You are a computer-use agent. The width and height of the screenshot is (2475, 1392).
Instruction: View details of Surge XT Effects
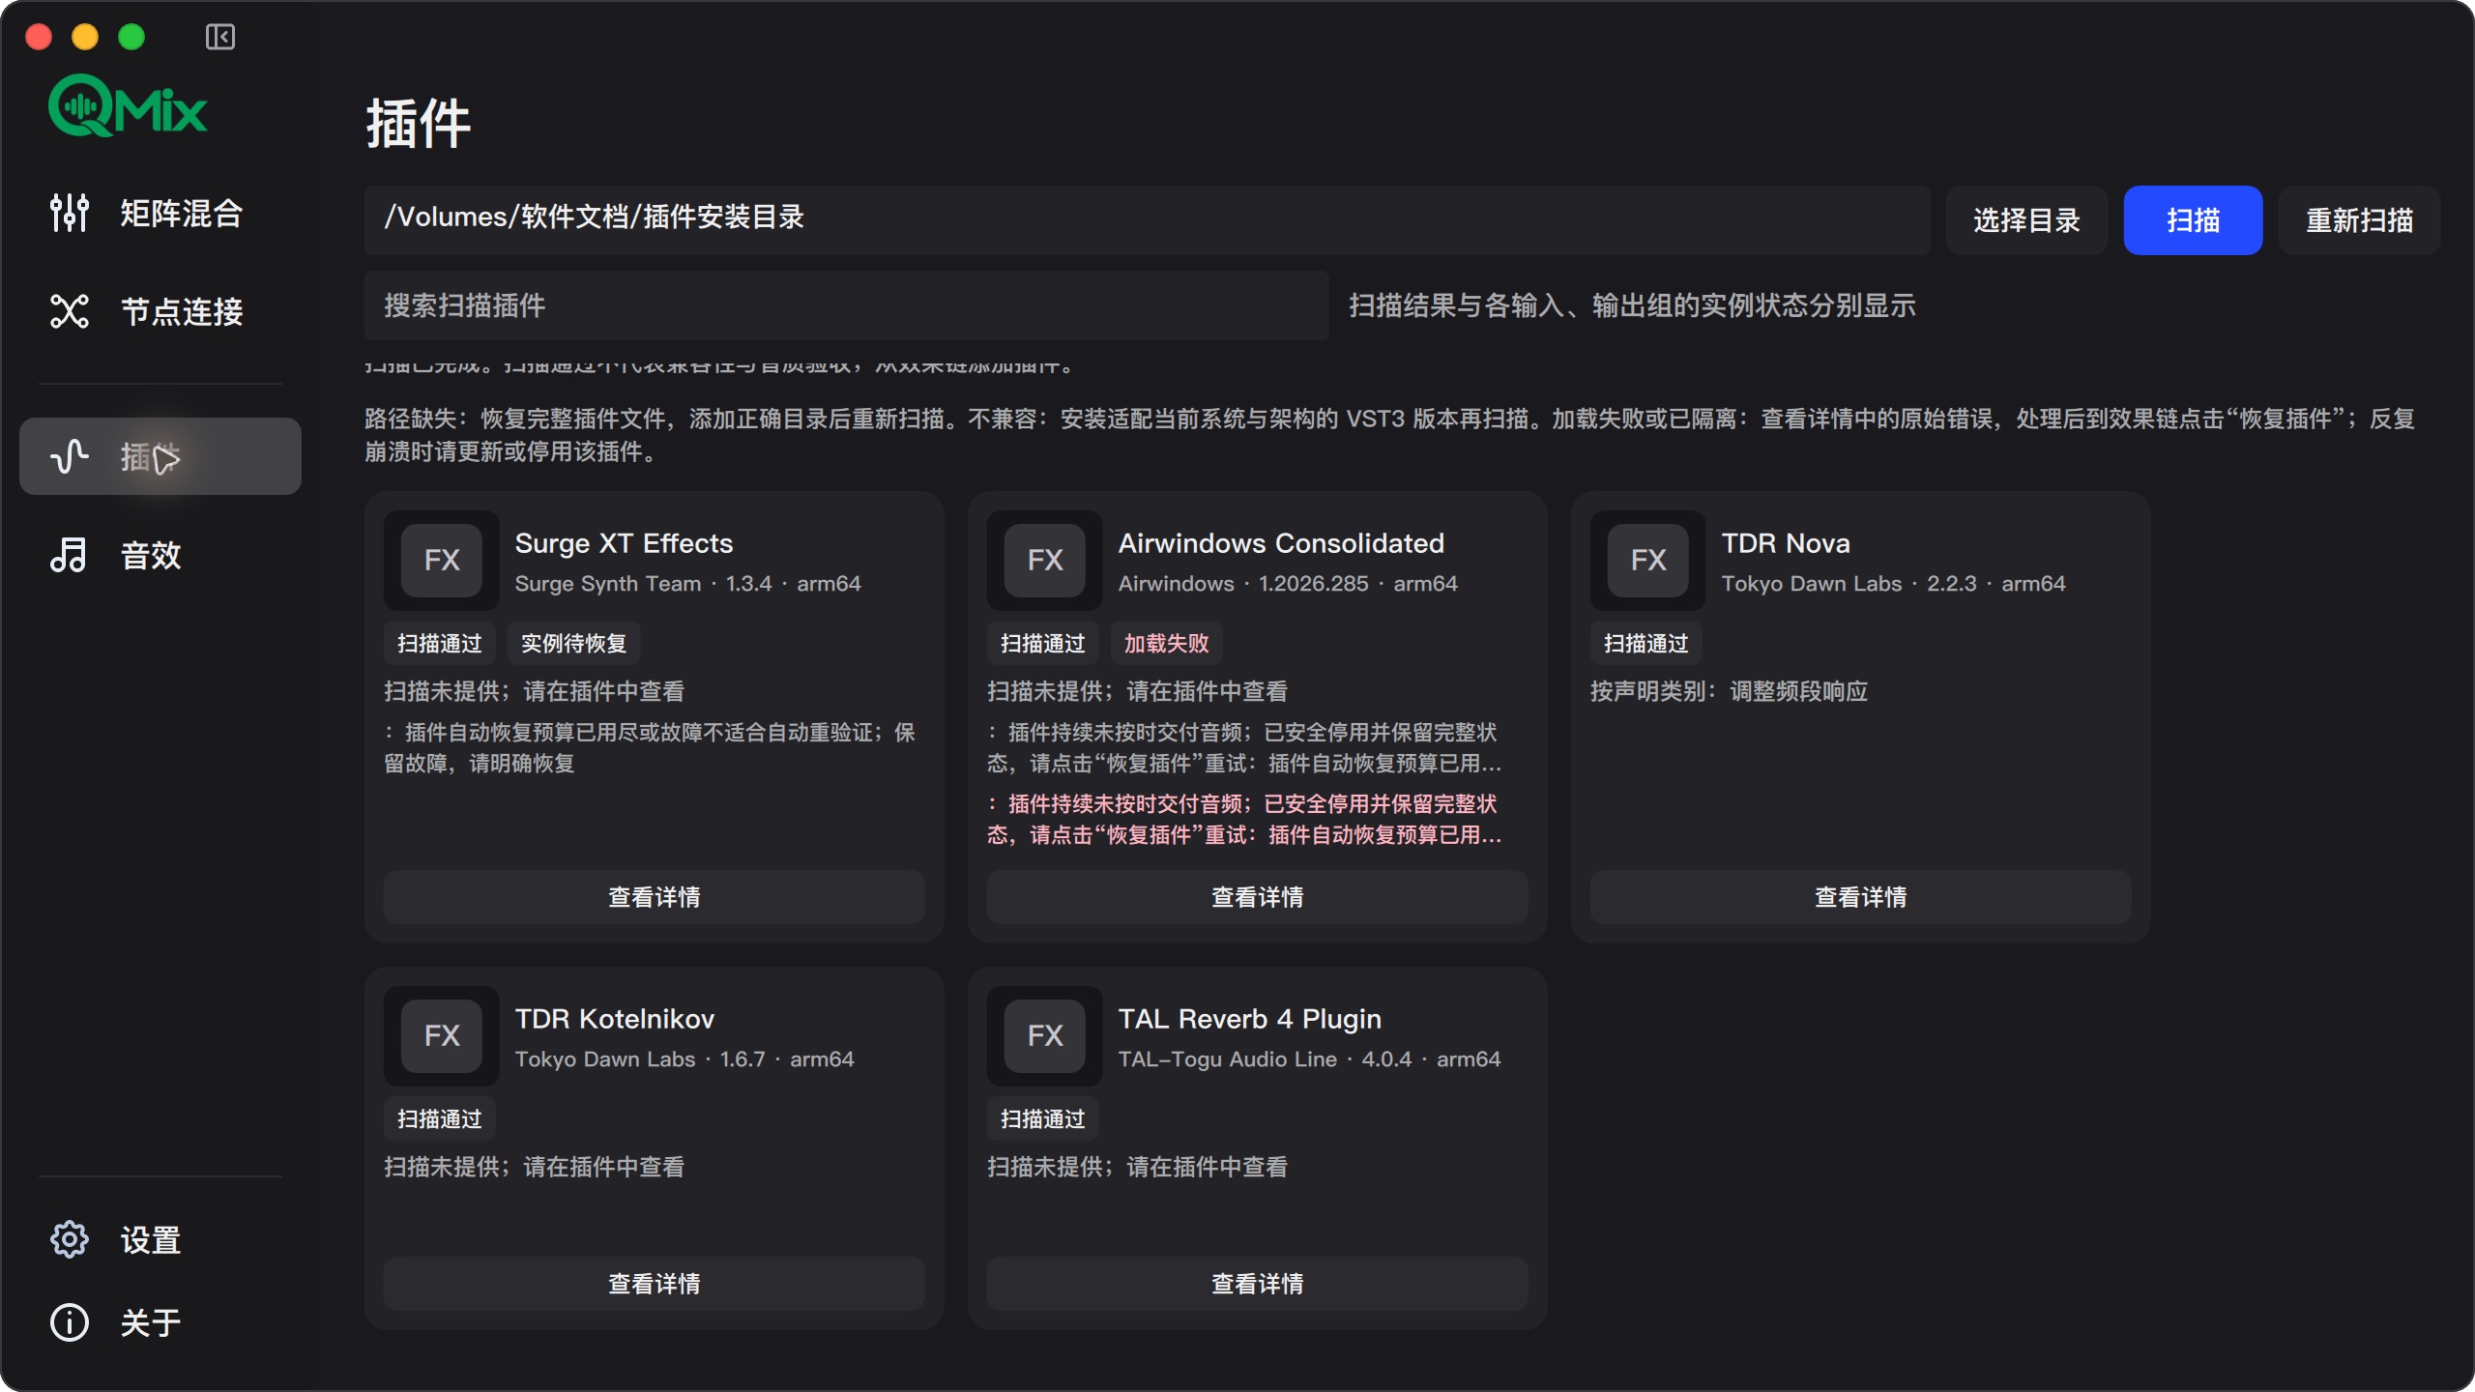654,897
